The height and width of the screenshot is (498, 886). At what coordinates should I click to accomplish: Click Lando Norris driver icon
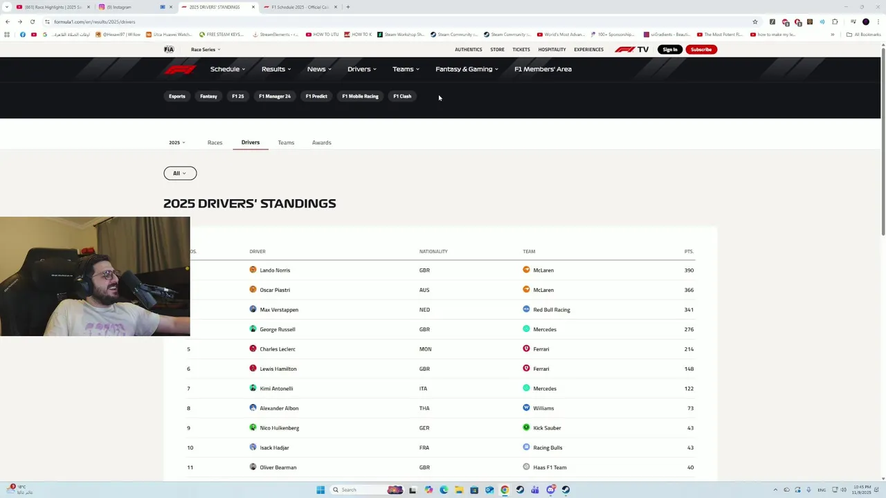[253, 270]
